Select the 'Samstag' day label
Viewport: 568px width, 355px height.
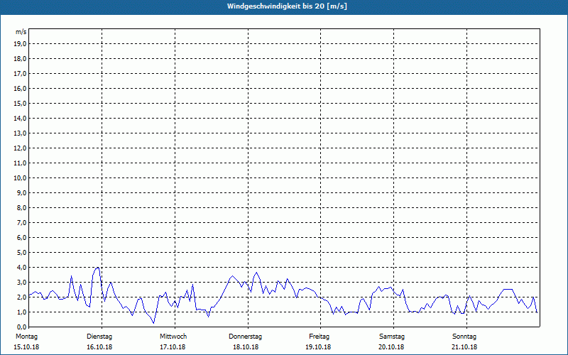point(392,337)
